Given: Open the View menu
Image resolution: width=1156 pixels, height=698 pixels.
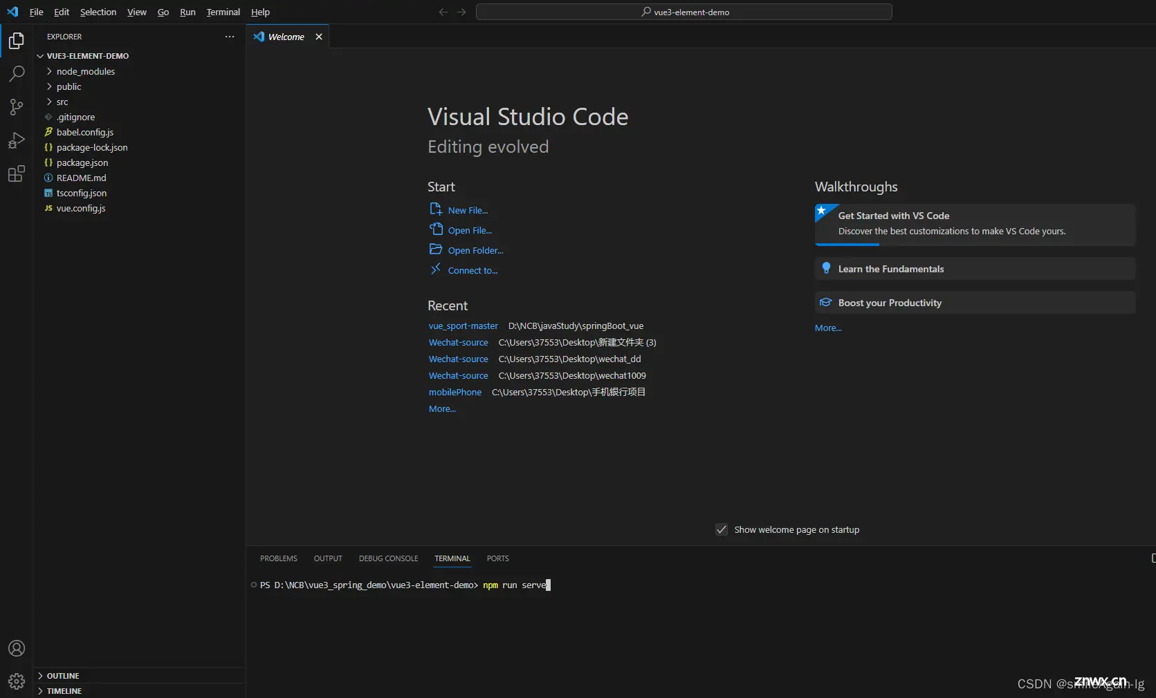Looking at the screenshot, I should 137,12.
